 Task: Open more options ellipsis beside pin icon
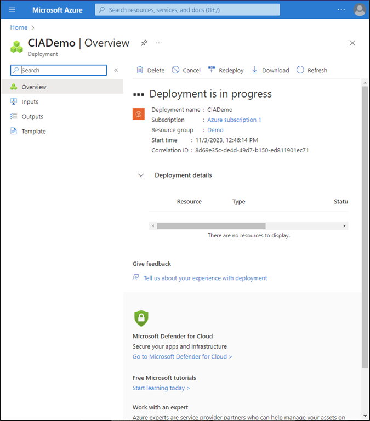[159, 43]
